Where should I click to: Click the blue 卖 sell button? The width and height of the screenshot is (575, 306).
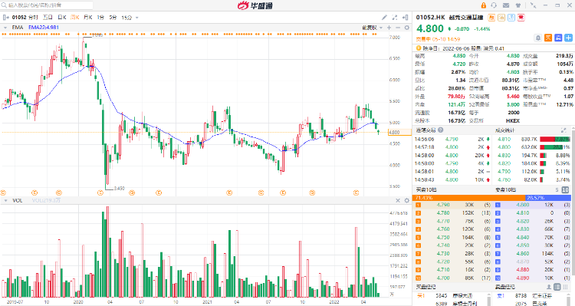tap(558, 38)
